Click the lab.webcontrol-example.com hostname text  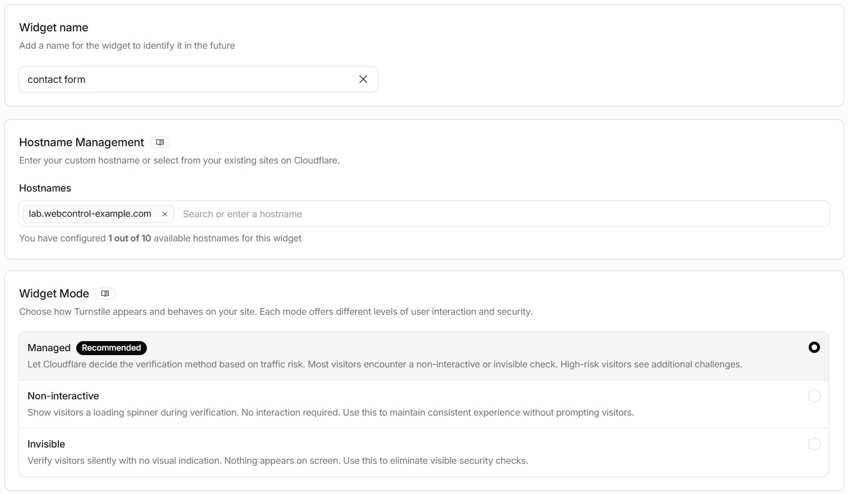tap(90, 213)
